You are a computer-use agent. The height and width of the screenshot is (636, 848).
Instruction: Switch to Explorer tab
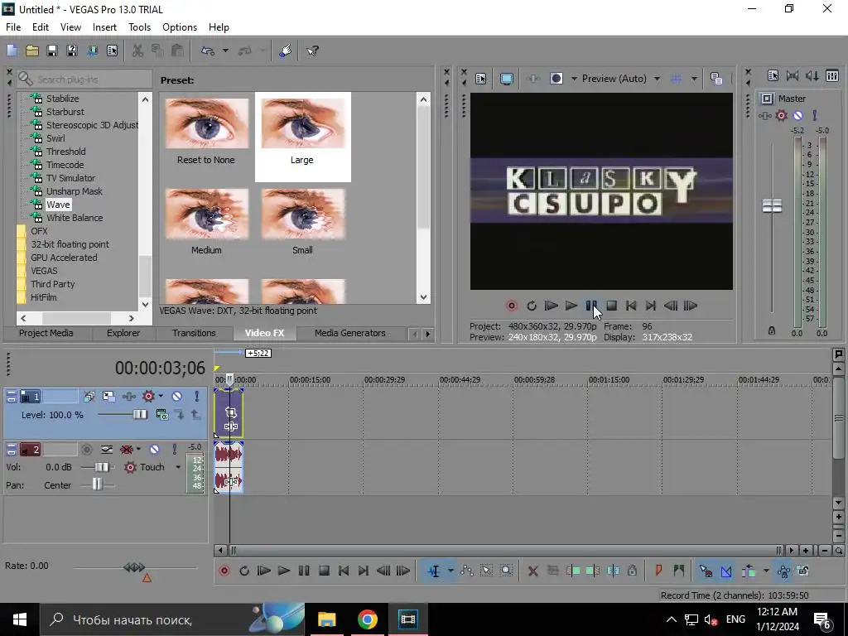(x=123, y=333)
